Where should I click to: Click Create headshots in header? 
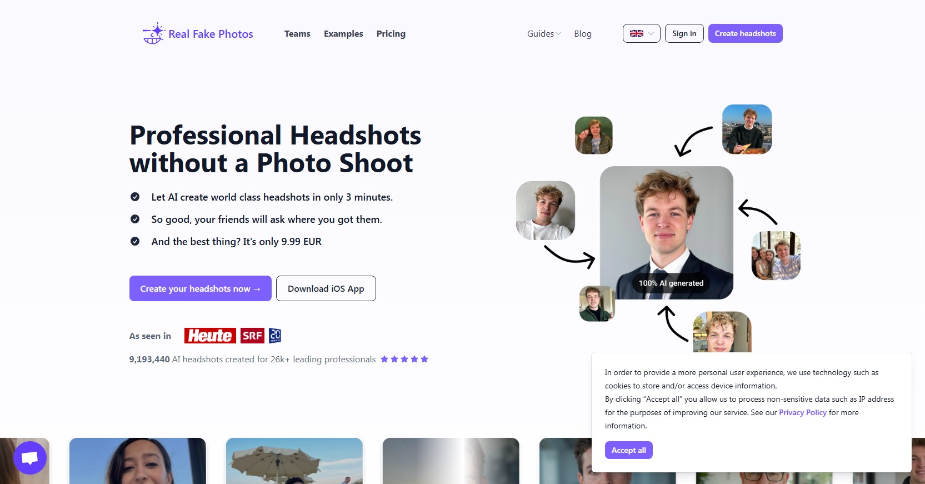click(x=745, y=33)
